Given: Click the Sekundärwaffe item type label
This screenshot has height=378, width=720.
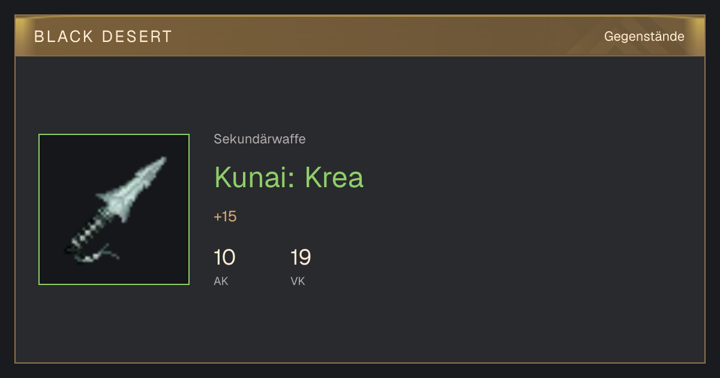Looking at the screenshot, I should coord(260,139).
